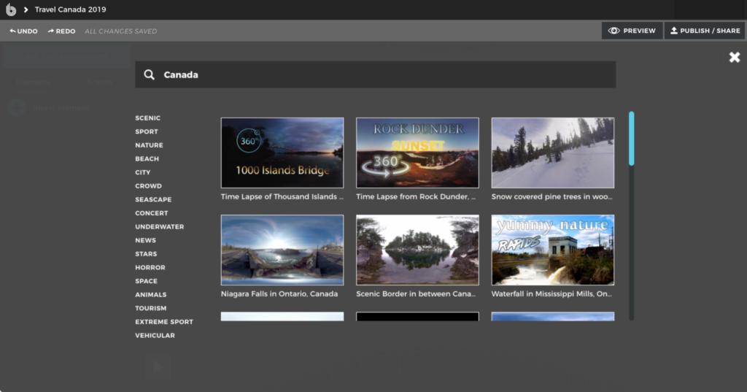Image resolution: width=747 pixels, height=392 pixels.
Task: Filter by the Nature category
Action: tap(149, 145)
